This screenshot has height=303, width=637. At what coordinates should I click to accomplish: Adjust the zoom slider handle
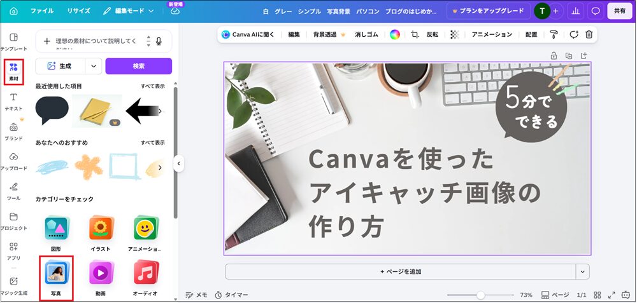[x=480, y=295]
